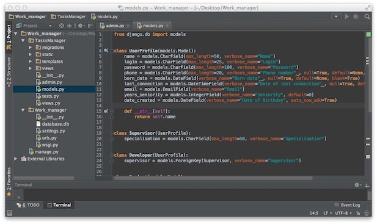Click overridden gutter icon on line 4

(106, 51)
